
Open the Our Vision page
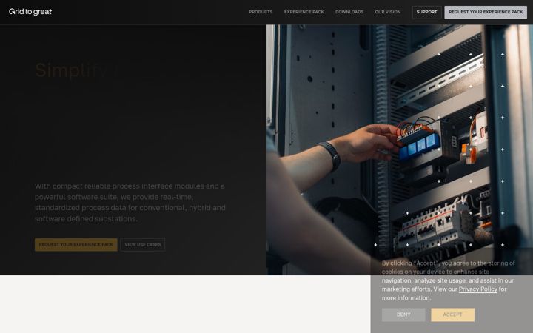tap(387, 12)
